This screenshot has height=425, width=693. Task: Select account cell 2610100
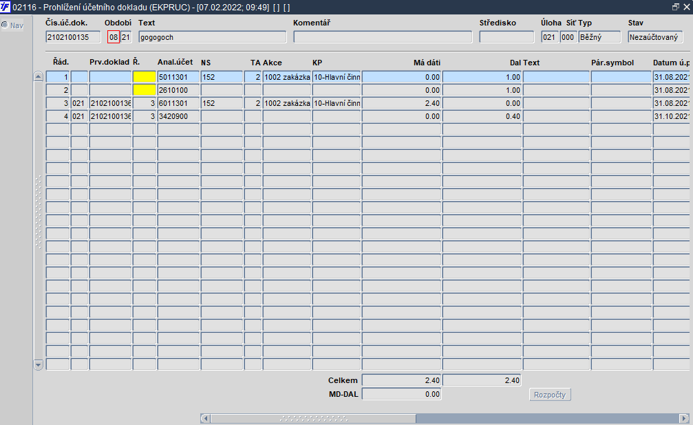[178, 90]
